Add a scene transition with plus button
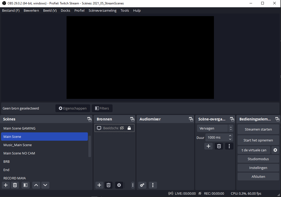 pos(208,146)
